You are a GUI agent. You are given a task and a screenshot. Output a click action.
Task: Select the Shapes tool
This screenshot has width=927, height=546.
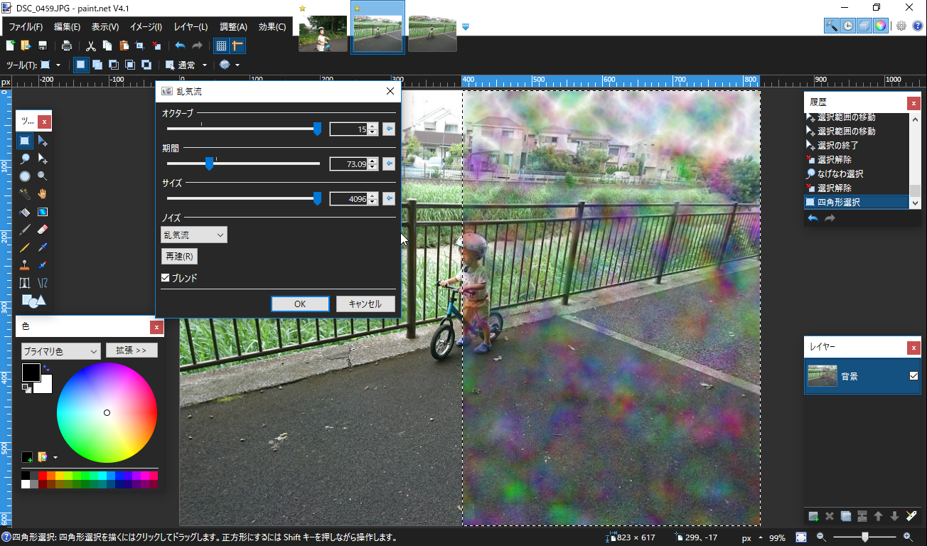tap(33, 301)
